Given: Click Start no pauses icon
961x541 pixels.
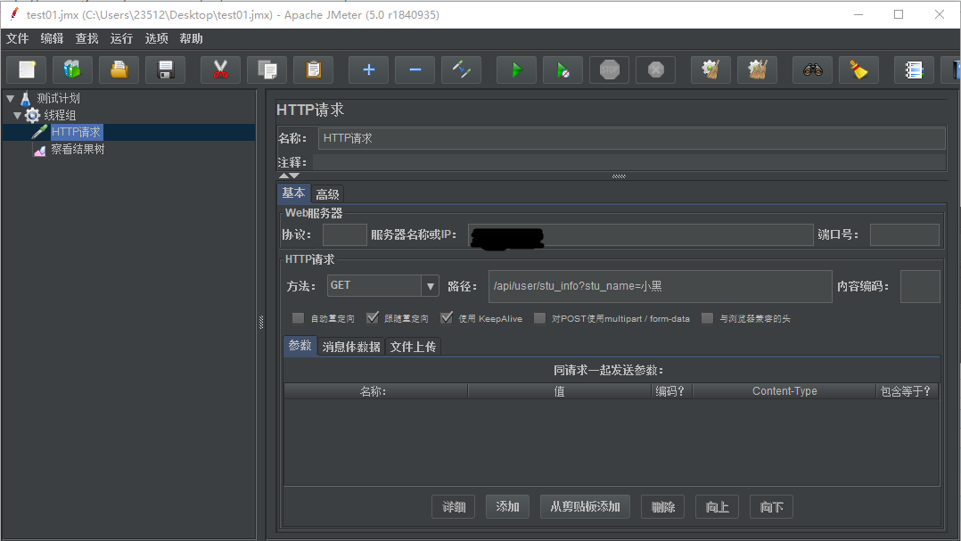Looking at the screenshot, I should [x=563, y=70].
